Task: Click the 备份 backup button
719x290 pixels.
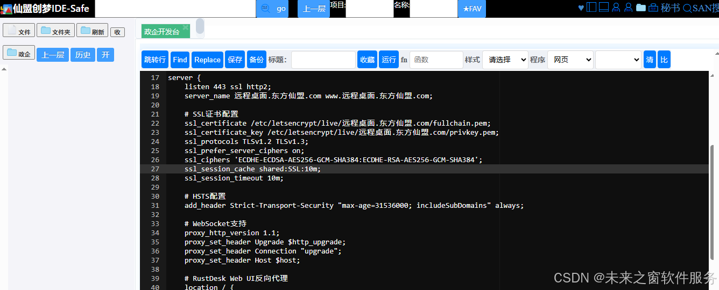Action: pyautogui.click(x=257, y=60)
